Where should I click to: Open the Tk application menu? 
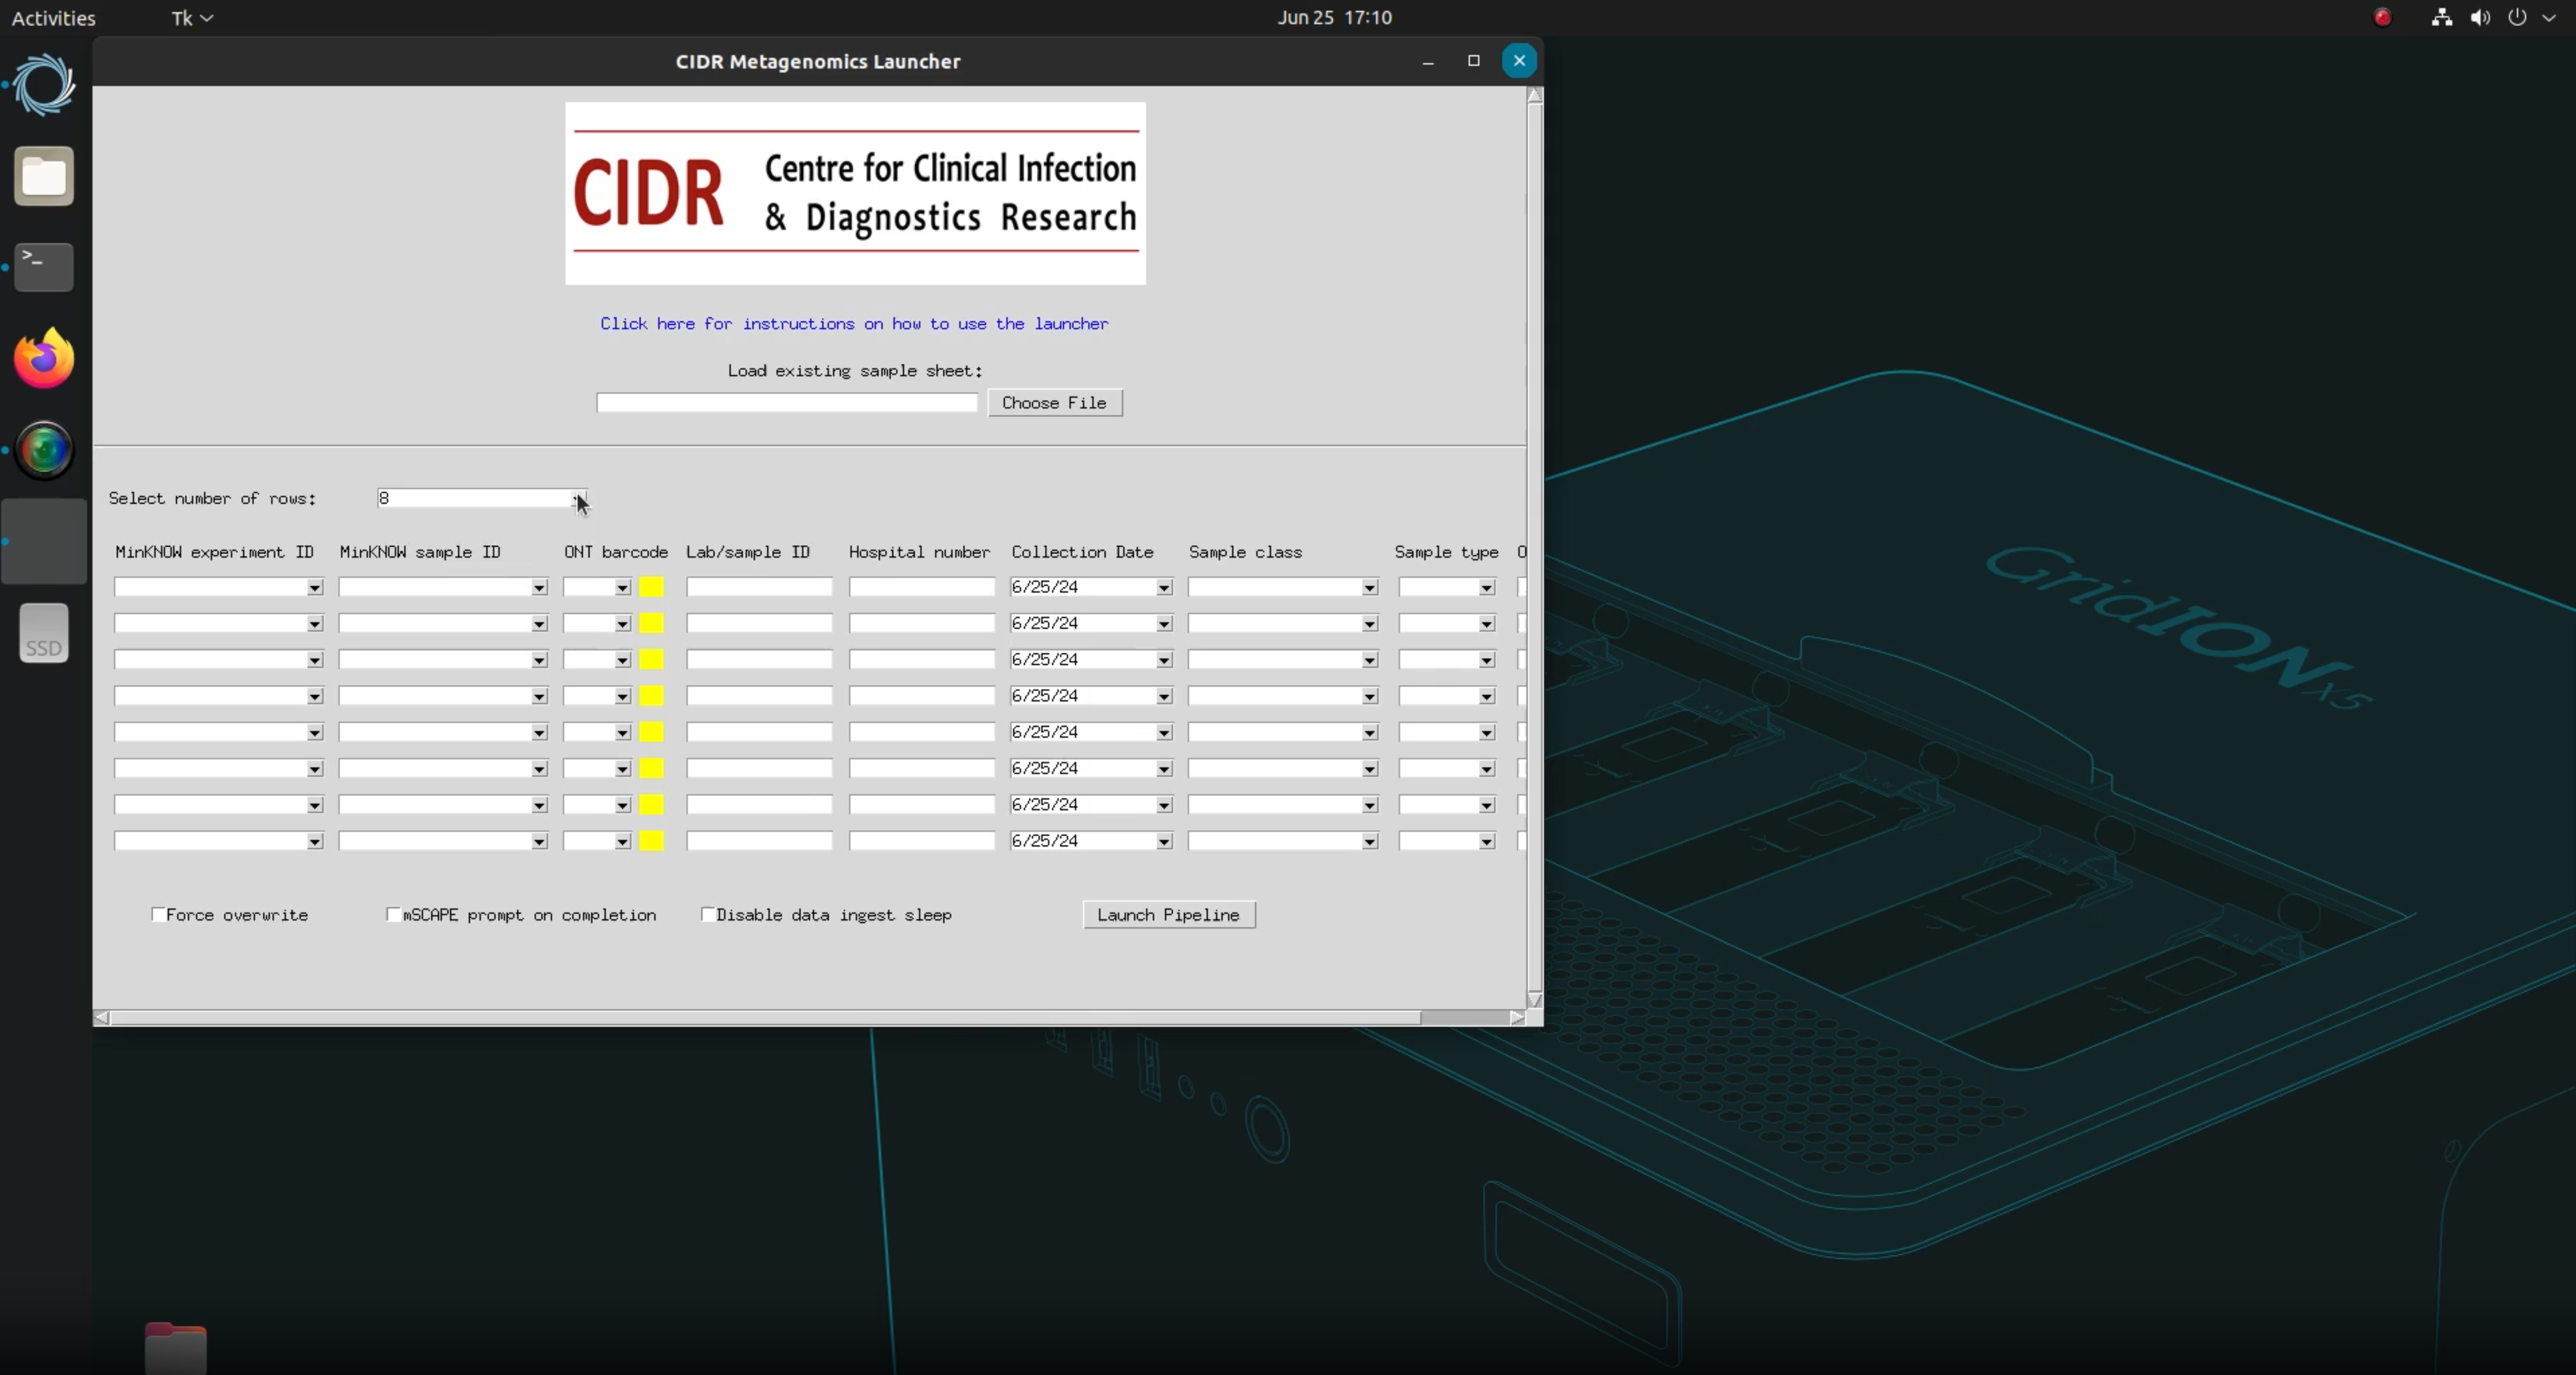coord(192,17)
